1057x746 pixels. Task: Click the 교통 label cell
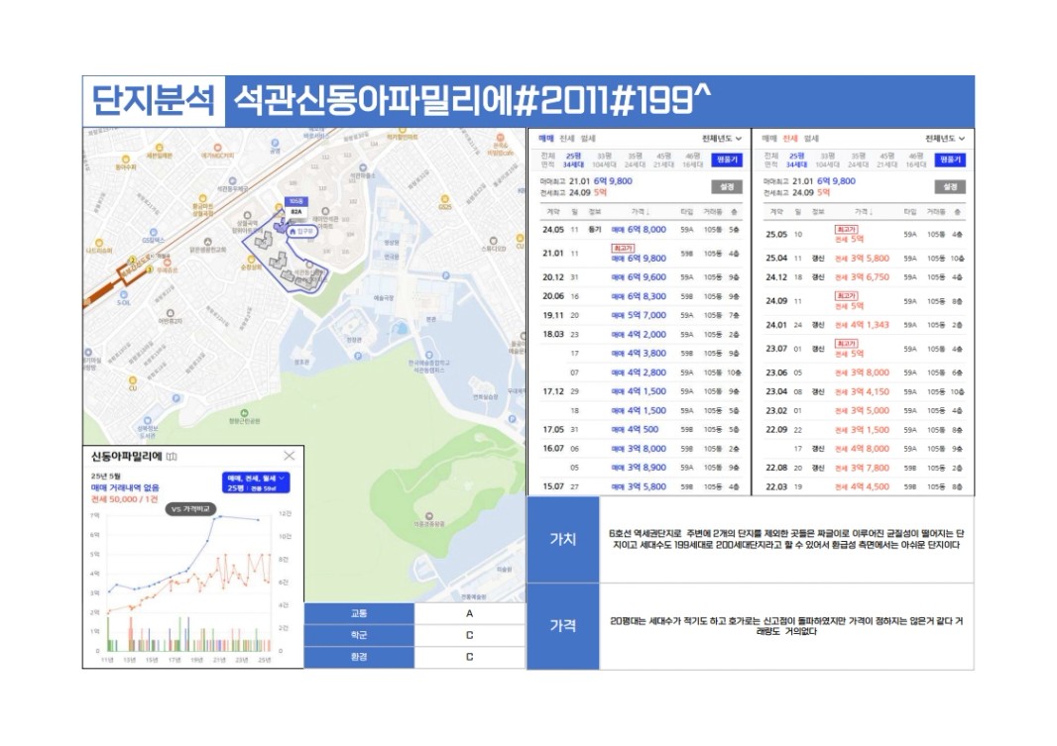(x=359, y=613)
